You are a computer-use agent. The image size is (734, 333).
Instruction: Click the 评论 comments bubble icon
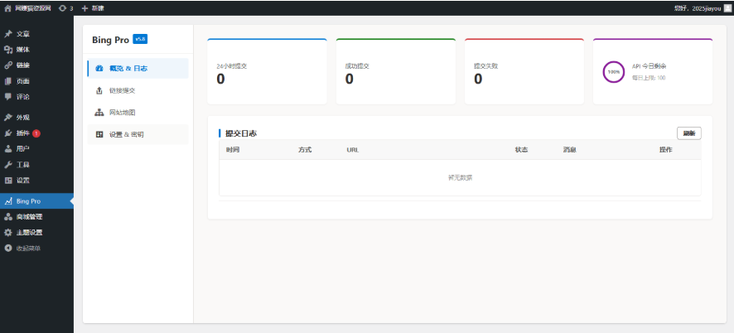click(x=8, y=96)
